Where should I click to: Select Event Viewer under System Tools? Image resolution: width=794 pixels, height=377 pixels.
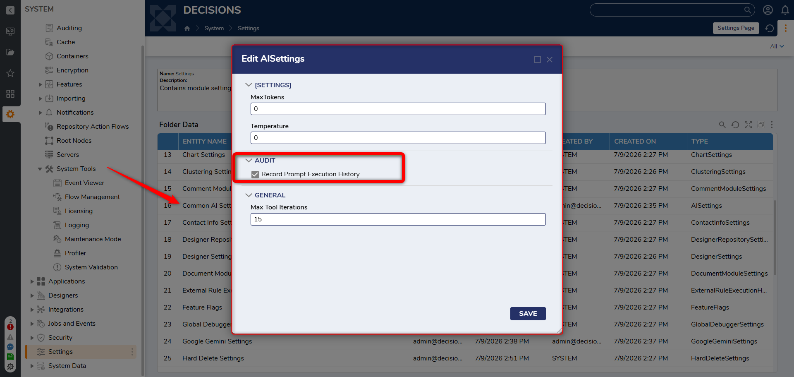pos(84,183)
